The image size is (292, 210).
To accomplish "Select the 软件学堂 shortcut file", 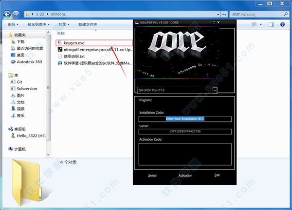I will [95, 63].
